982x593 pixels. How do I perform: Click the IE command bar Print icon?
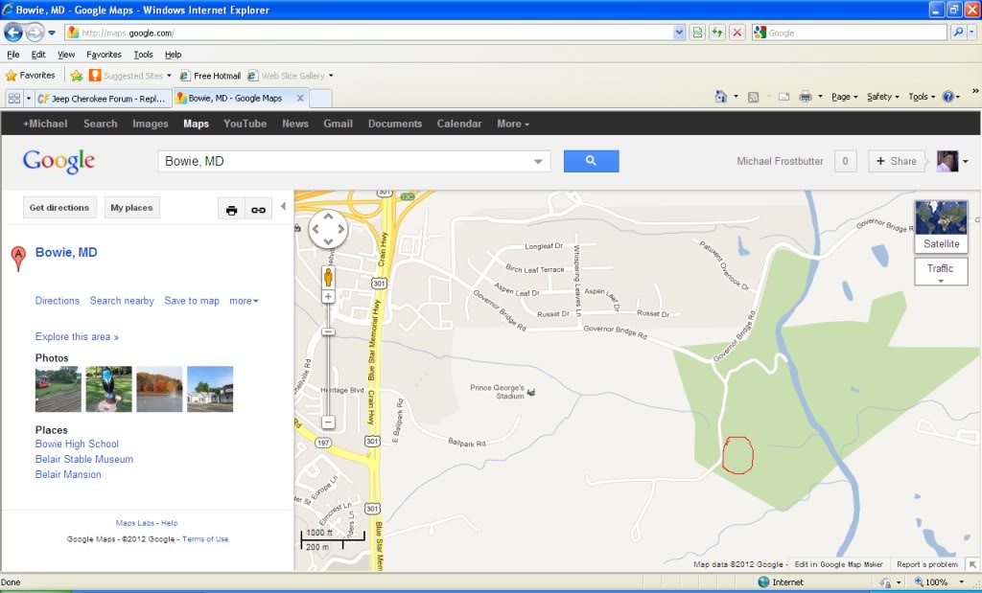(x=806, y=97)
